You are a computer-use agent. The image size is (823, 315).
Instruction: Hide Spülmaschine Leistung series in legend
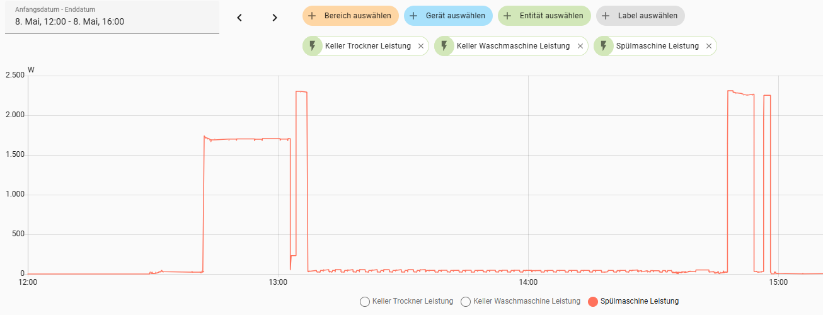click(633, 301)
